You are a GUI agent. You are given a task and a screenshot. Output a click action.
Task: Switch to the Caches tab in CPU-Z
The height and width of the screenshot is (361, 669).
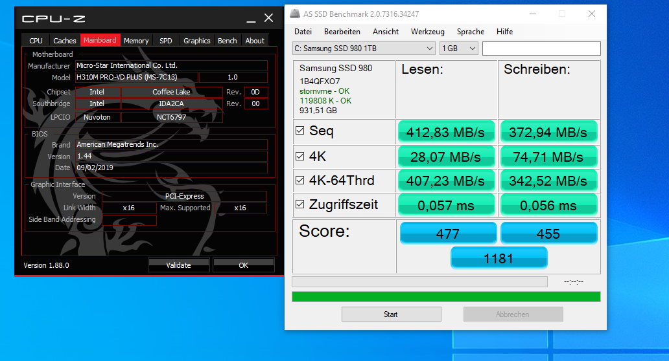tap(64, 41)
